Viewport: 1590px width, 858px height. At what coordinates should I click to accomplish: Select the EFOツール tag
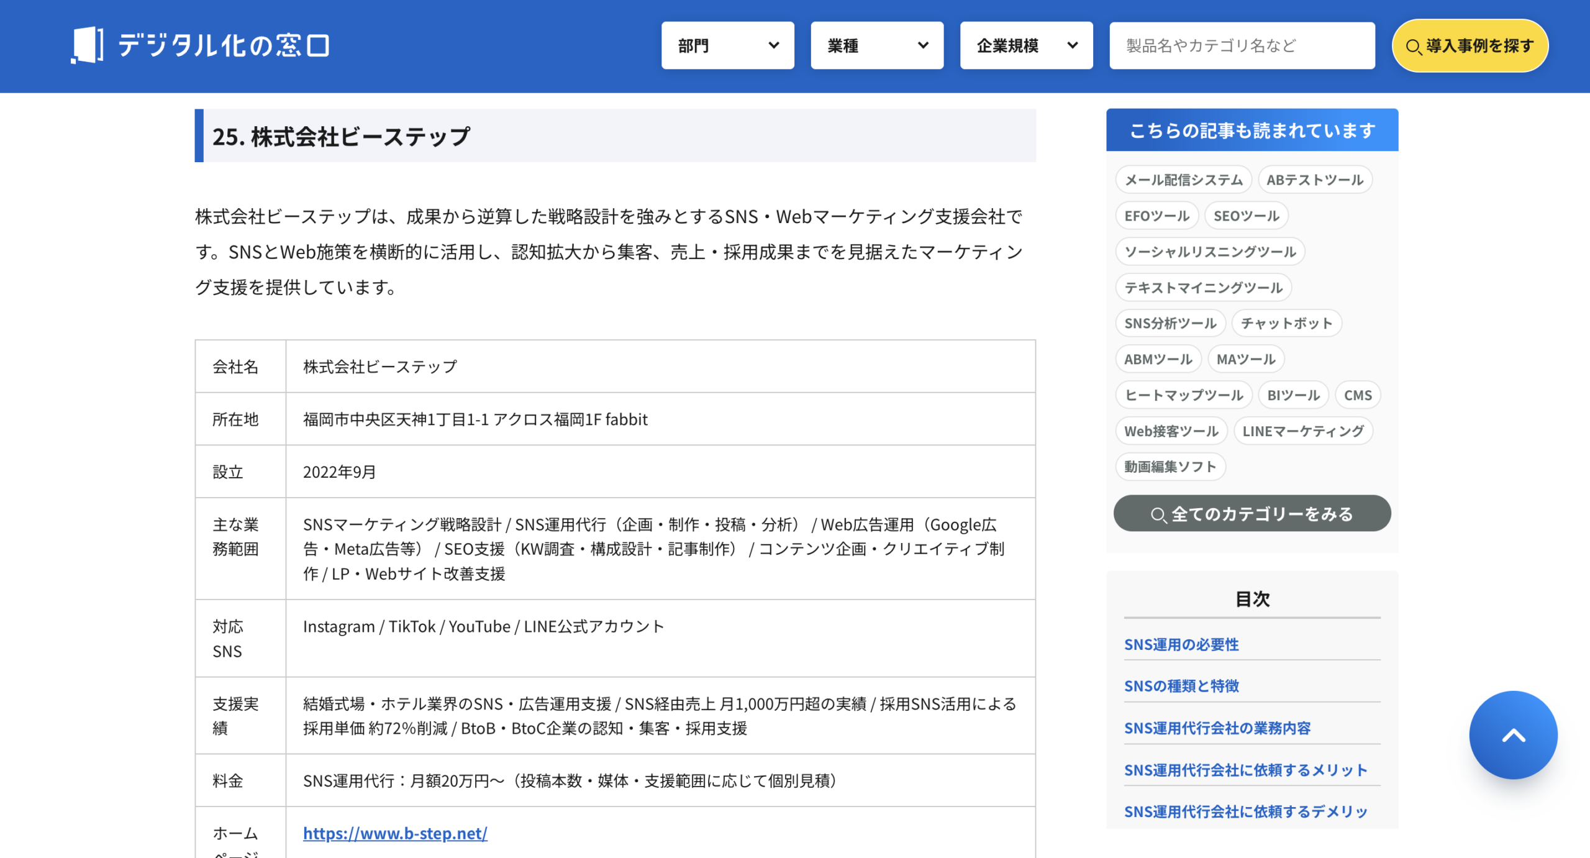coord(1156,216)
